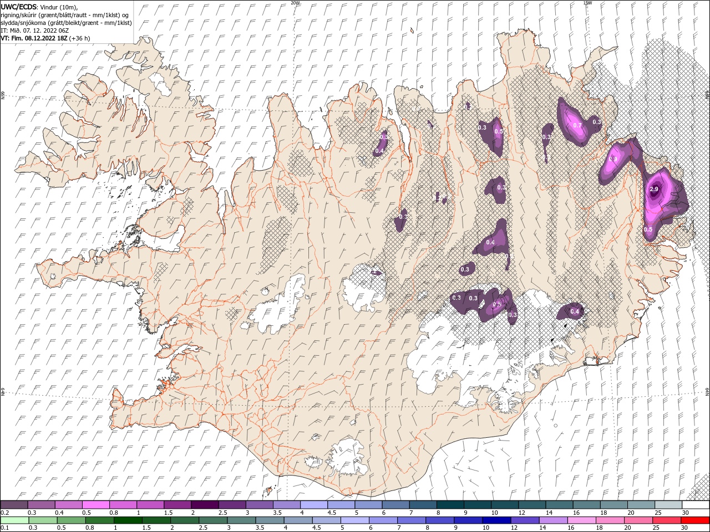Click the 0.1–0.3 pale green swatch in the lower legend
The height and width of the screenshot is (532, 710).
(x=14, y=520)
